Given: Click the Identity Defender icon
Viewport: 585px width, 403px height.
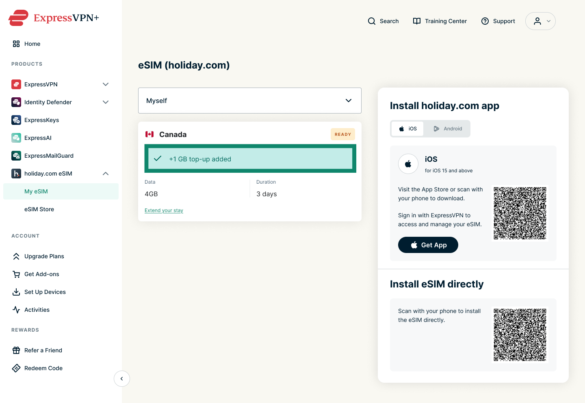Looking at the screenshot, I should point(16,102).
